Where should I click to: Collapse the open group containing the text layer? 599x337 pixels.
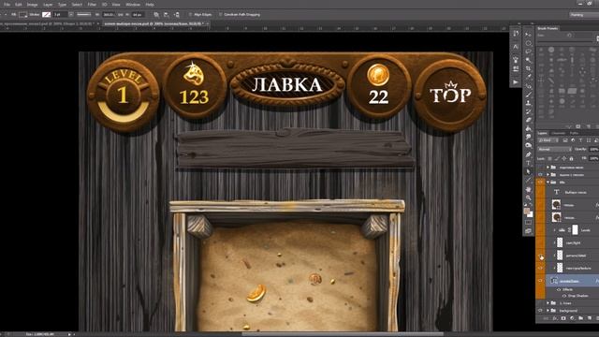(548, 183)
